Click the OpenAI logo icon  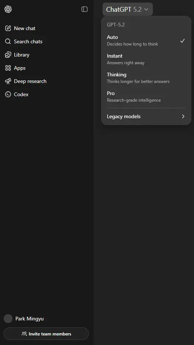[8, 9]
